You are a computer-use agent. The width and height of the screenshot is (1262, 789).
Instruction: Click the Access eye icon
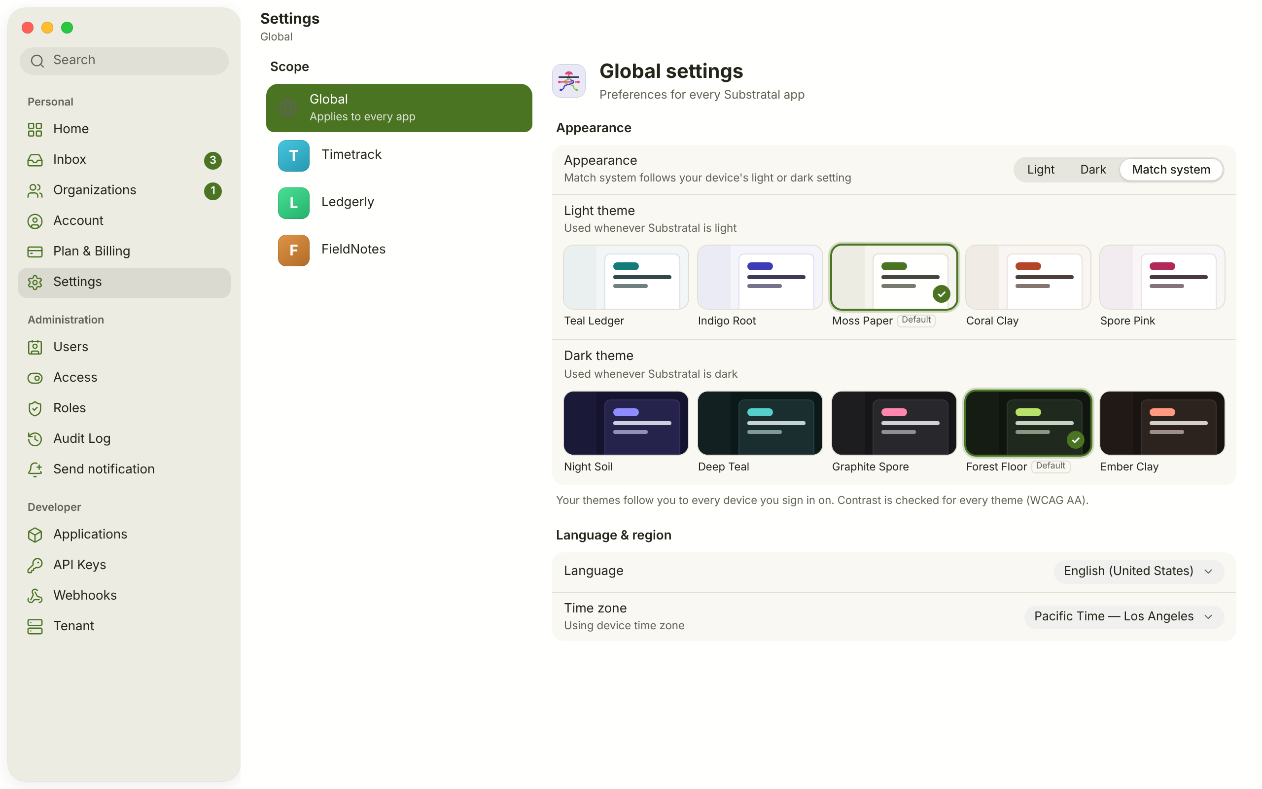pyautogui.click(x=35, y=378)
